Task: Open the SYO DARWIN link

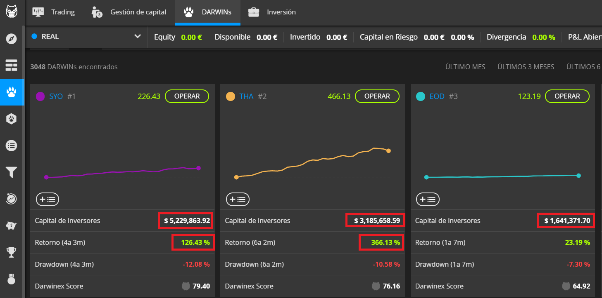Action: click(56, 96)
